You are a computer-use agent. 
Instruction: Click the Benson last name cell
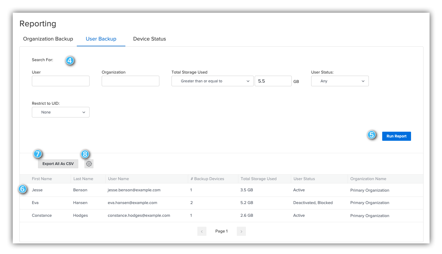(80, 190)
